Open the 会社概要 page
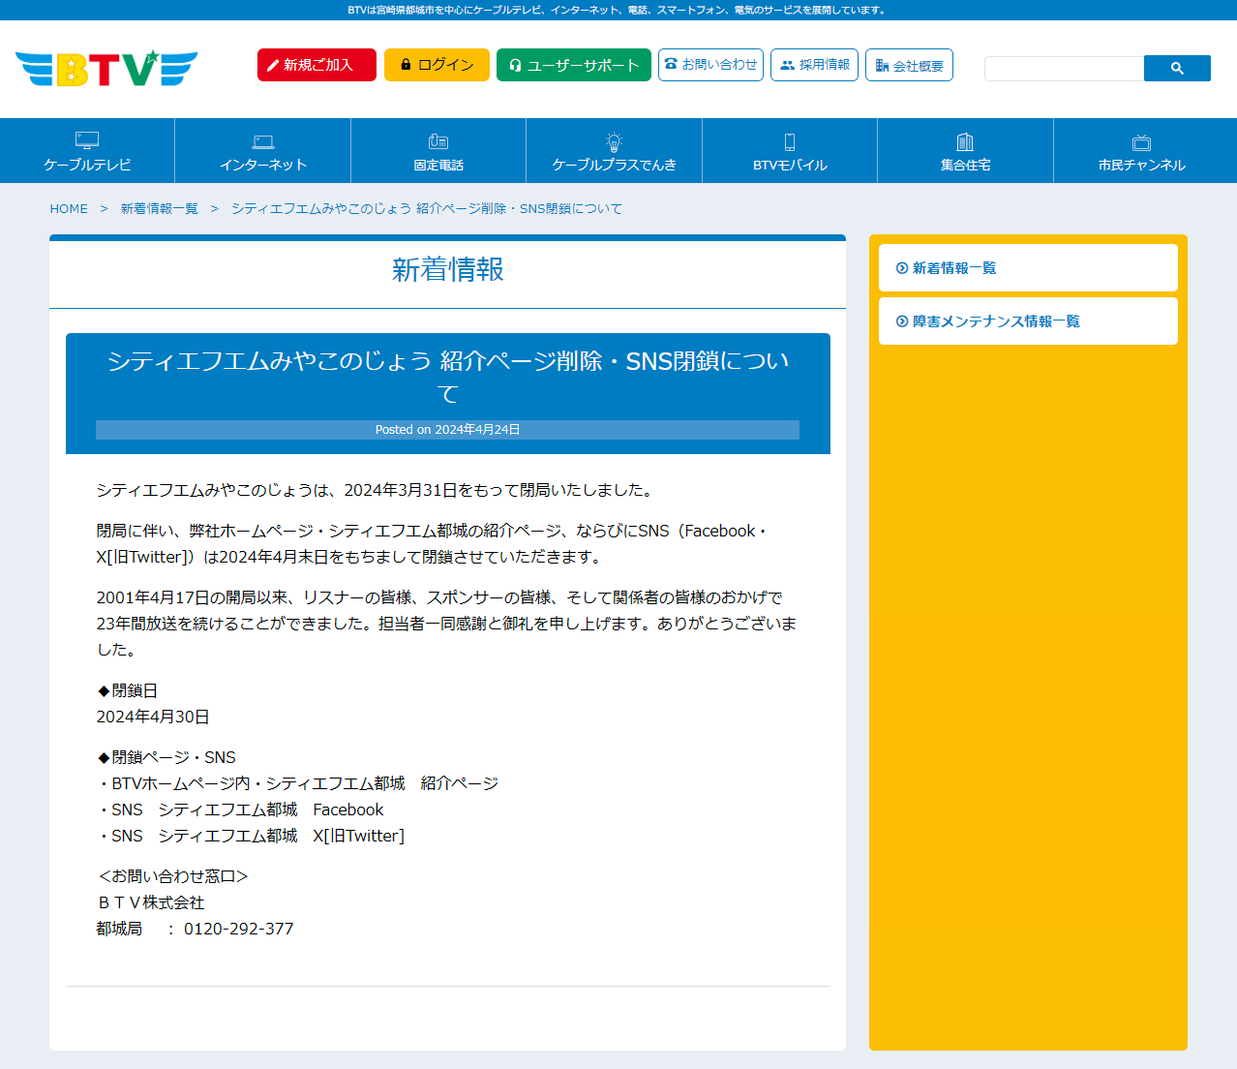The image size is (1237, 1069). tap(909, 65)
